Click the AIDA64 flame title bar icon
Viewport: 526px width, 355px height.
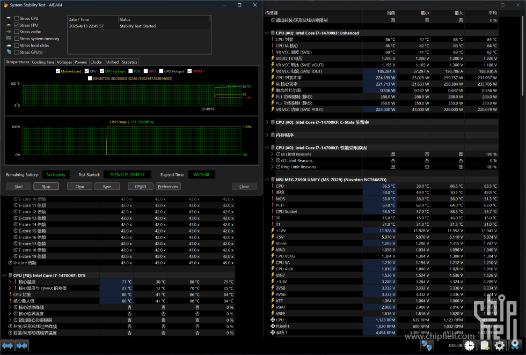point(6,5)
